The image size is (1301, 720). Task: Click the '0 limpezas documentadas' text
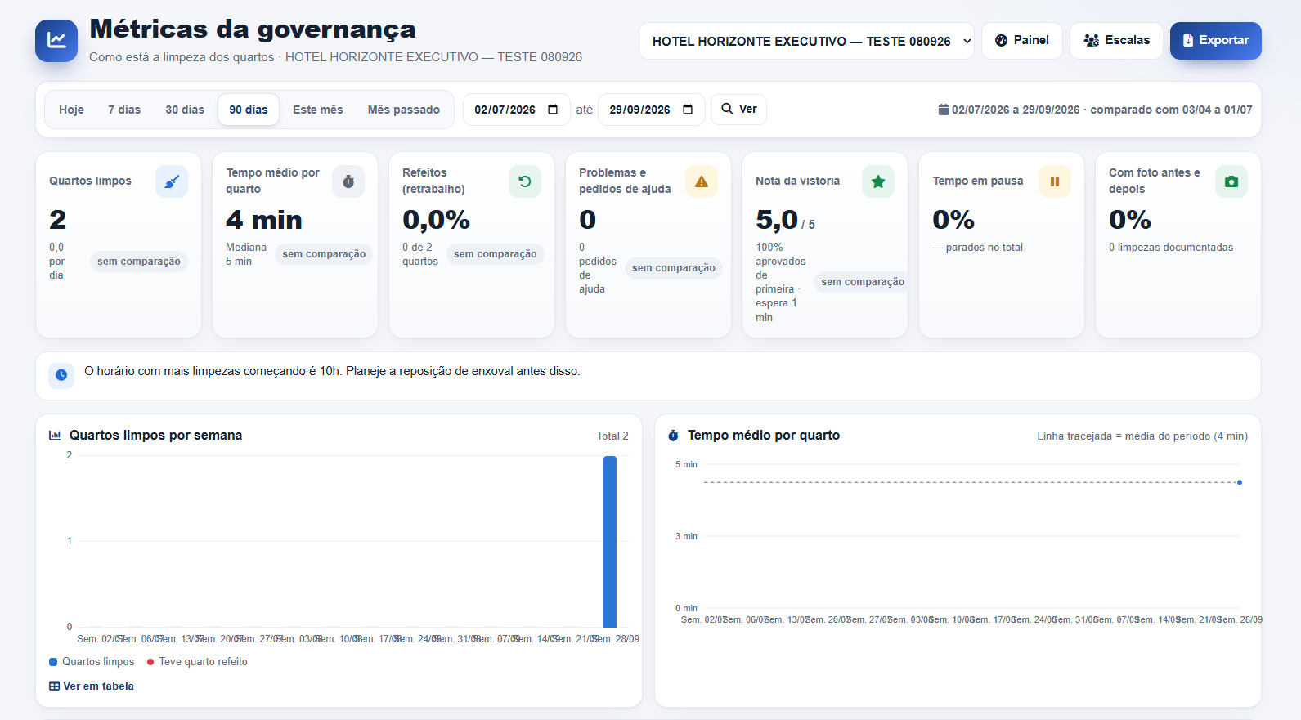pos(1171,248)
